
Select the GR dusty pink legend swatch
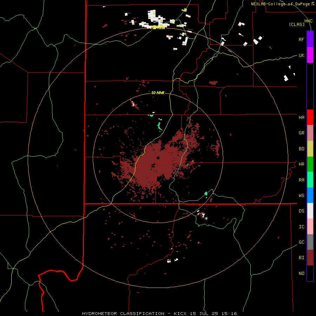[x=310, y=133]
